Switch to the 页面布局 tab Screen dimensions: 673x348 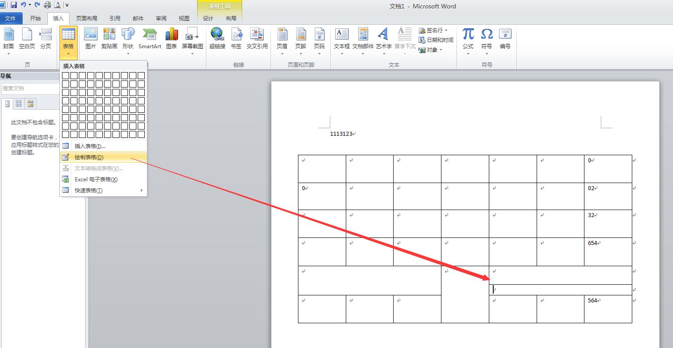click(87, 18)
